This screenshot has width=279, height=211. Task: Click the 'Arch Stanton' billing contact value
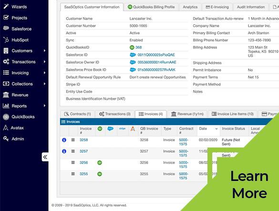tap(258, 33)
